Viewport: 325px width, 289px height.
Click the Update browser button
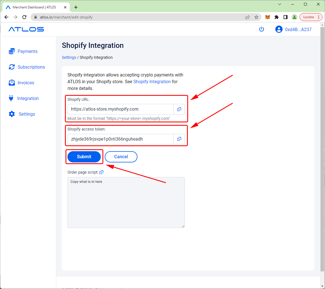tap(311, 17)
